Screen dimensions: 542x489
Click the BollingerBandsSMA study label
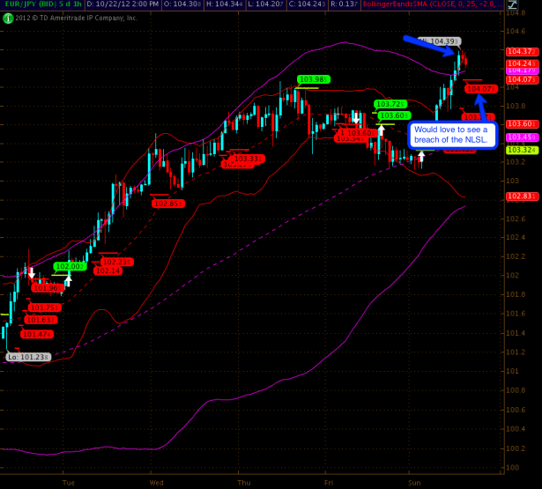pos(432,4)
